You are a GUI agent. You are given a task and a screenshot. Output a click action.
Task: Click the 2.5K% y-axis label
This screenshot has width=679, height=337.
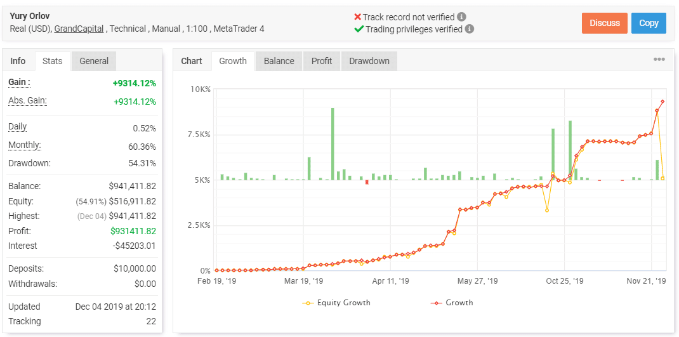(x=199, y=225)
